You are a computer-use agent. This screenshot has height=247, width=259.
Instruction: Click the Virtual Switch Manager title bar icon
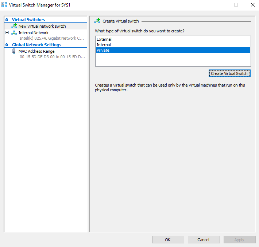pyautogui.click(x=4, y=5)
